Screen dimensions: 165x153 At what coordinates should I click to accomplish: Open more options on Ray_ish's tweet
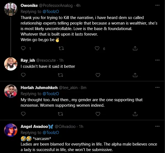coord(157,60)
